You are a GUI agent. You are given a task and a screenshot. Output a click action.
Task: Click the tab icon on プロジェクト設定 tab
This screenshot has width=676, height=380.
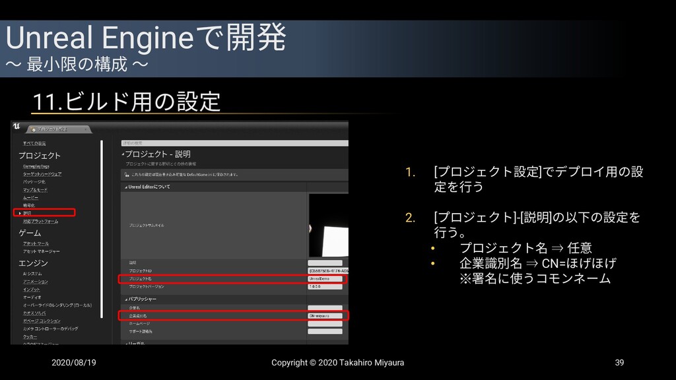33,129
